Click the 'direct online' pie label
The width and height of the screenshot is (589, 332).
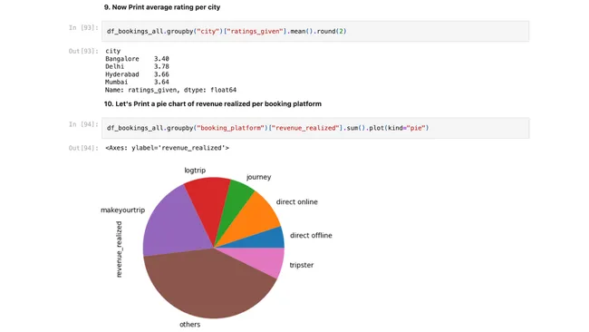[x=296, y=202]
